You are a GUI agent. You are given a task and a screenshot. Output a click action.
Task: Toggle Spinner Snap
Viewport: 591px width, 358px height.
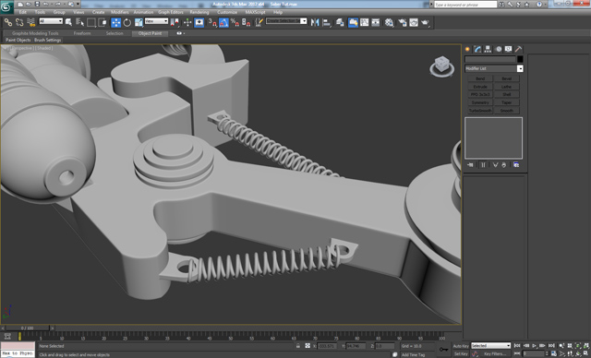coord(247,22)
